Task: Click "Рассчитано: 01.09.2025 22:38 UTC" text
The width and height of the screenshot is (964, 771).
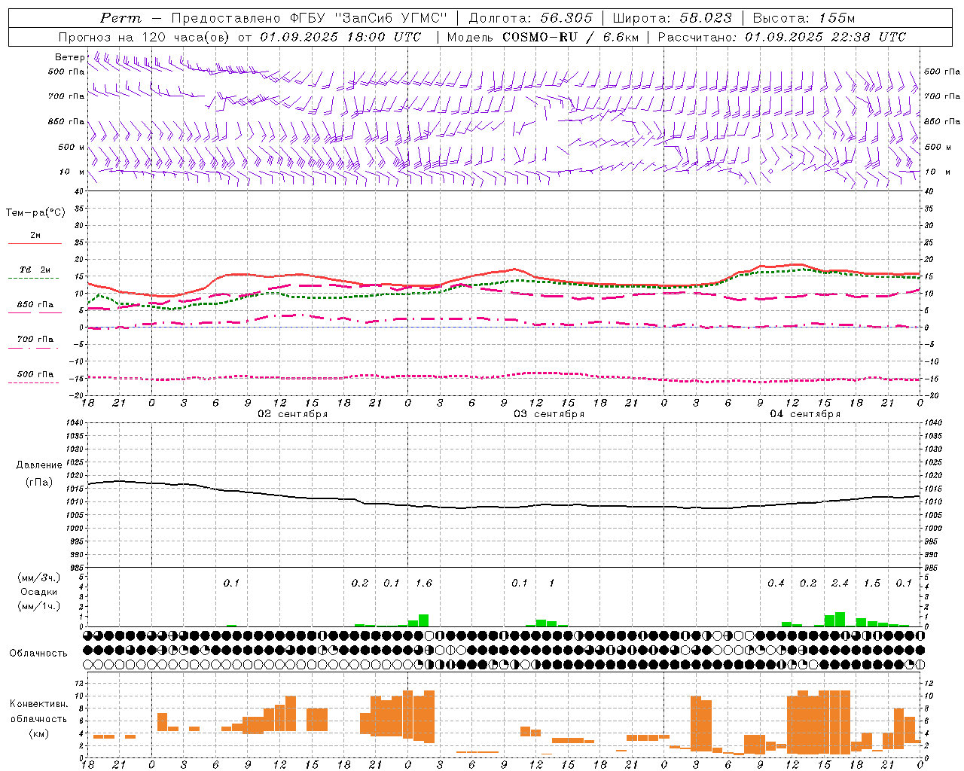Action: [x=782, y=37]
